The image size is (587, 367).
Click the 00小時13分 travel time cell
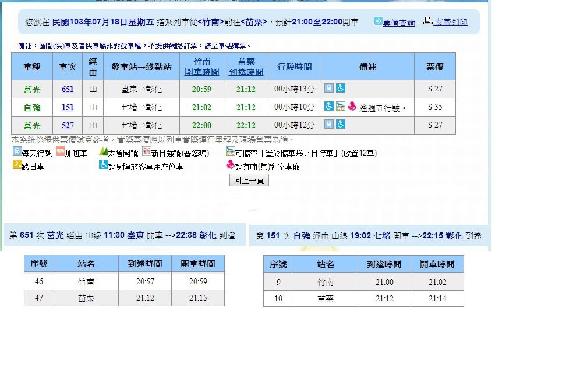pos(295,89)
